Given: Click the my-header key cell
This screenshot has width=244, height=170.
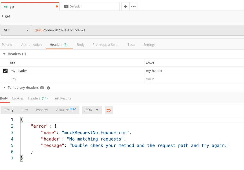Looking at the screenshot, I should click(77, 71).
